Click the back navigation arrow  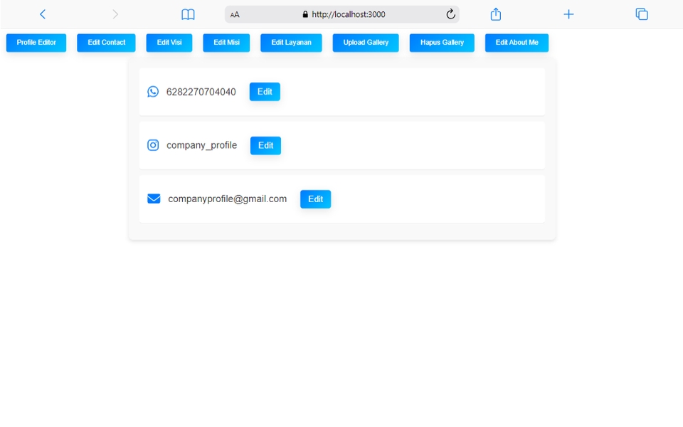tap(42, 14)
